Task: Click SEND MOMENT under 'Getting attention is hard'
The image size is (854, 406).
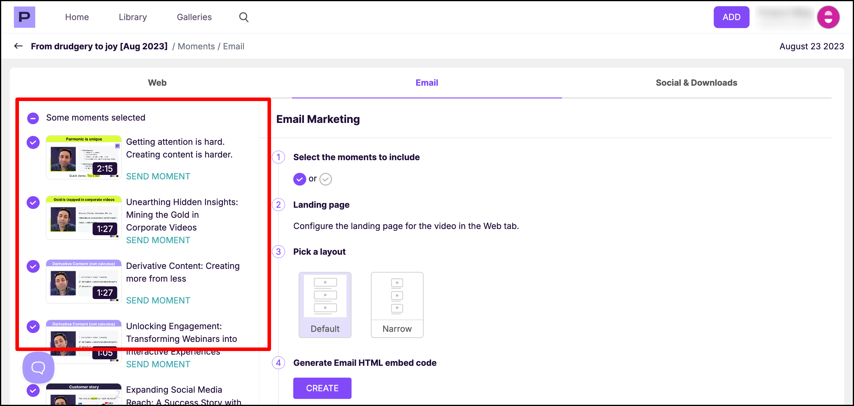Action: (x=158, y=176)
